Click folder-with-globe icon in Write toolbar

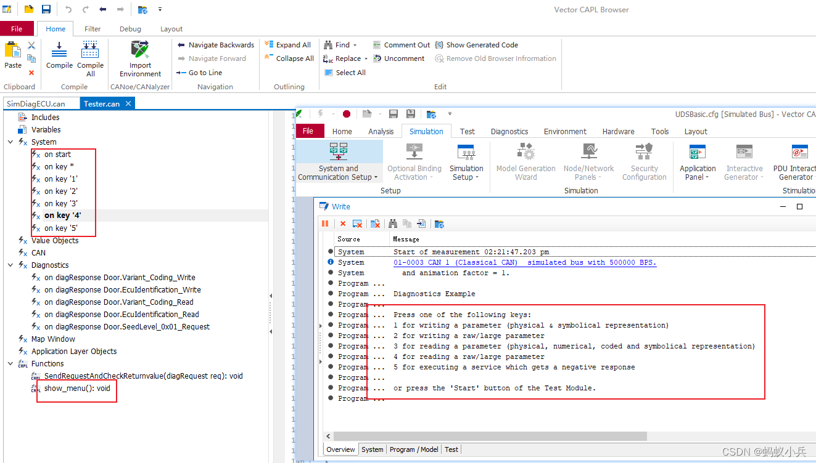(x=439, y=223)
